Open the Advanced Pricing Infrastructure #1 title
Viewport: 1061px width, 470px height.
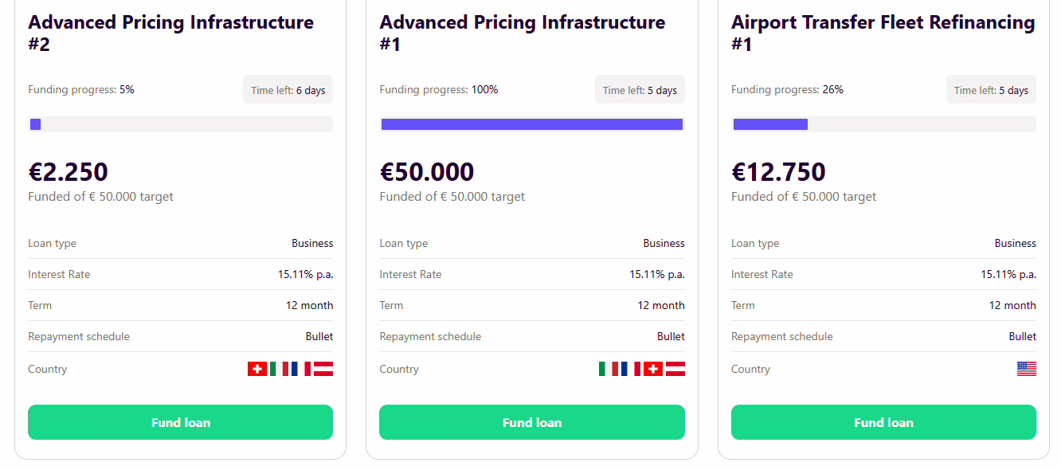[522, 33]
